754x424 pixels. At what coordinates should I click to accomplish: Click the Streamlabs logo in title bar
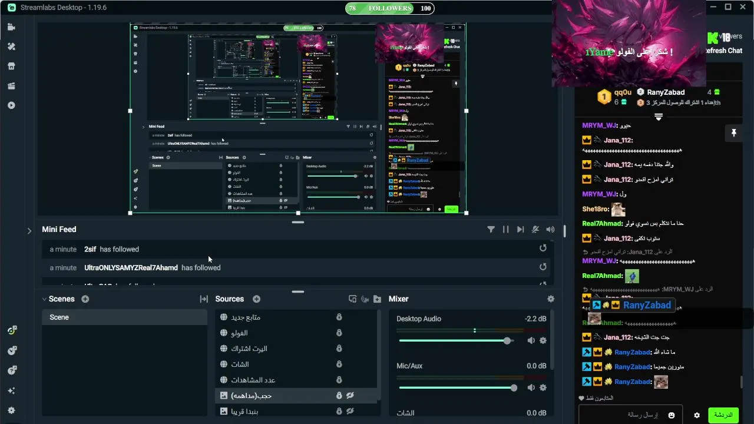(12, 8)
